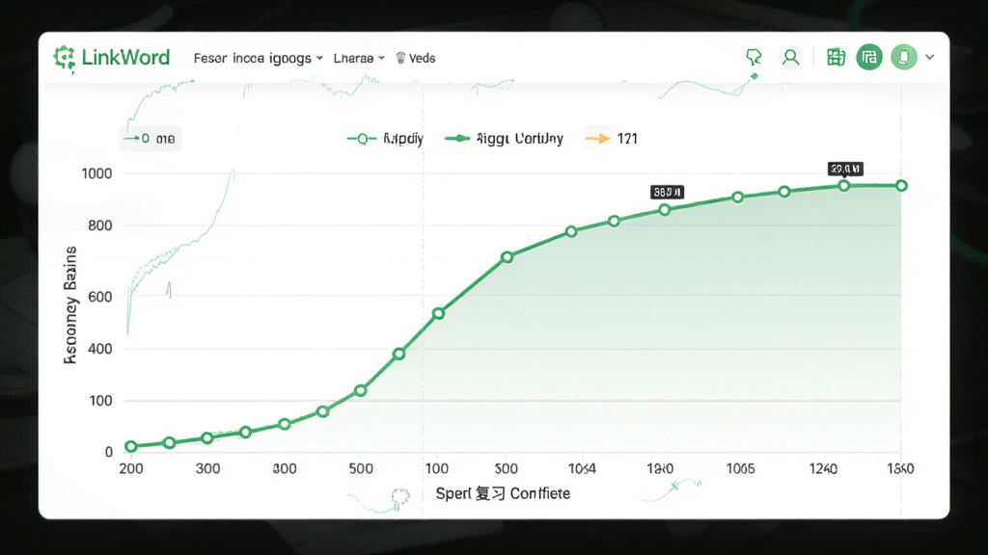Screen dimensions: 988x555
Task: Toggle the hollow-circle legend series
Action: [x=384, y=139]
